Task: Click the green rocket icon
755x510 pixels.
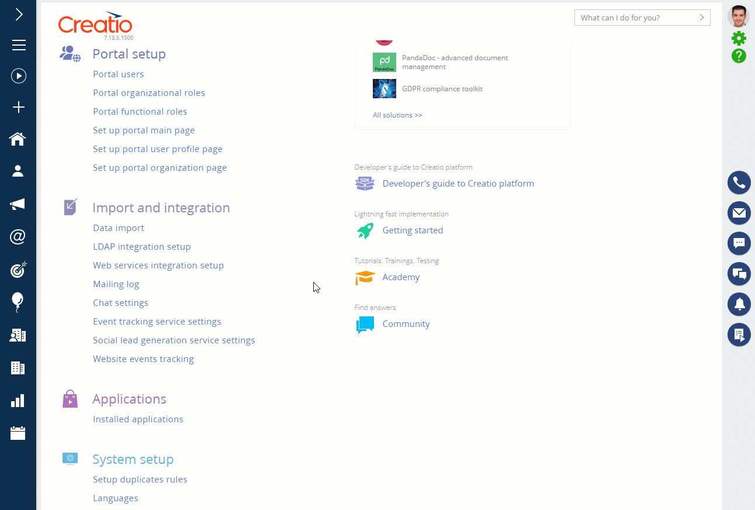Action: [x=365, y=230]
